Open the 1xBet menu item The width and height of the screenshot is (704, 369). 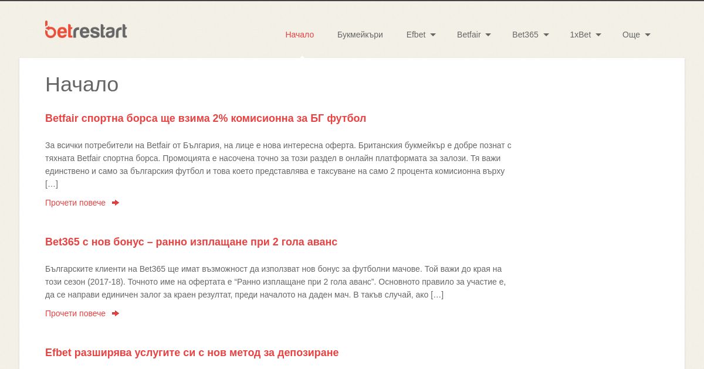coord(580,35)
